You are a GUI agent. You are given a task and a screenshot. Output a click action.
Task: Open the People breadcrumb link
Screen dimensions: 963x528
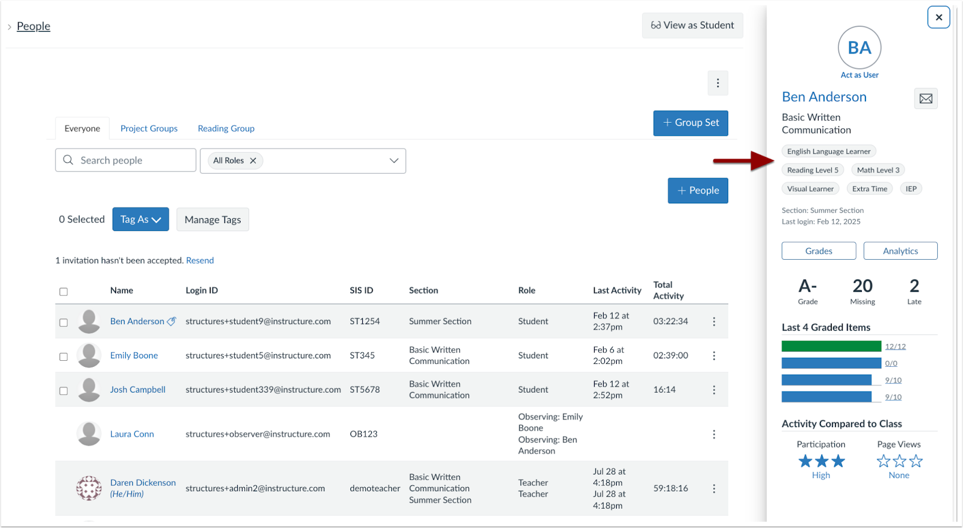point(34,26)
